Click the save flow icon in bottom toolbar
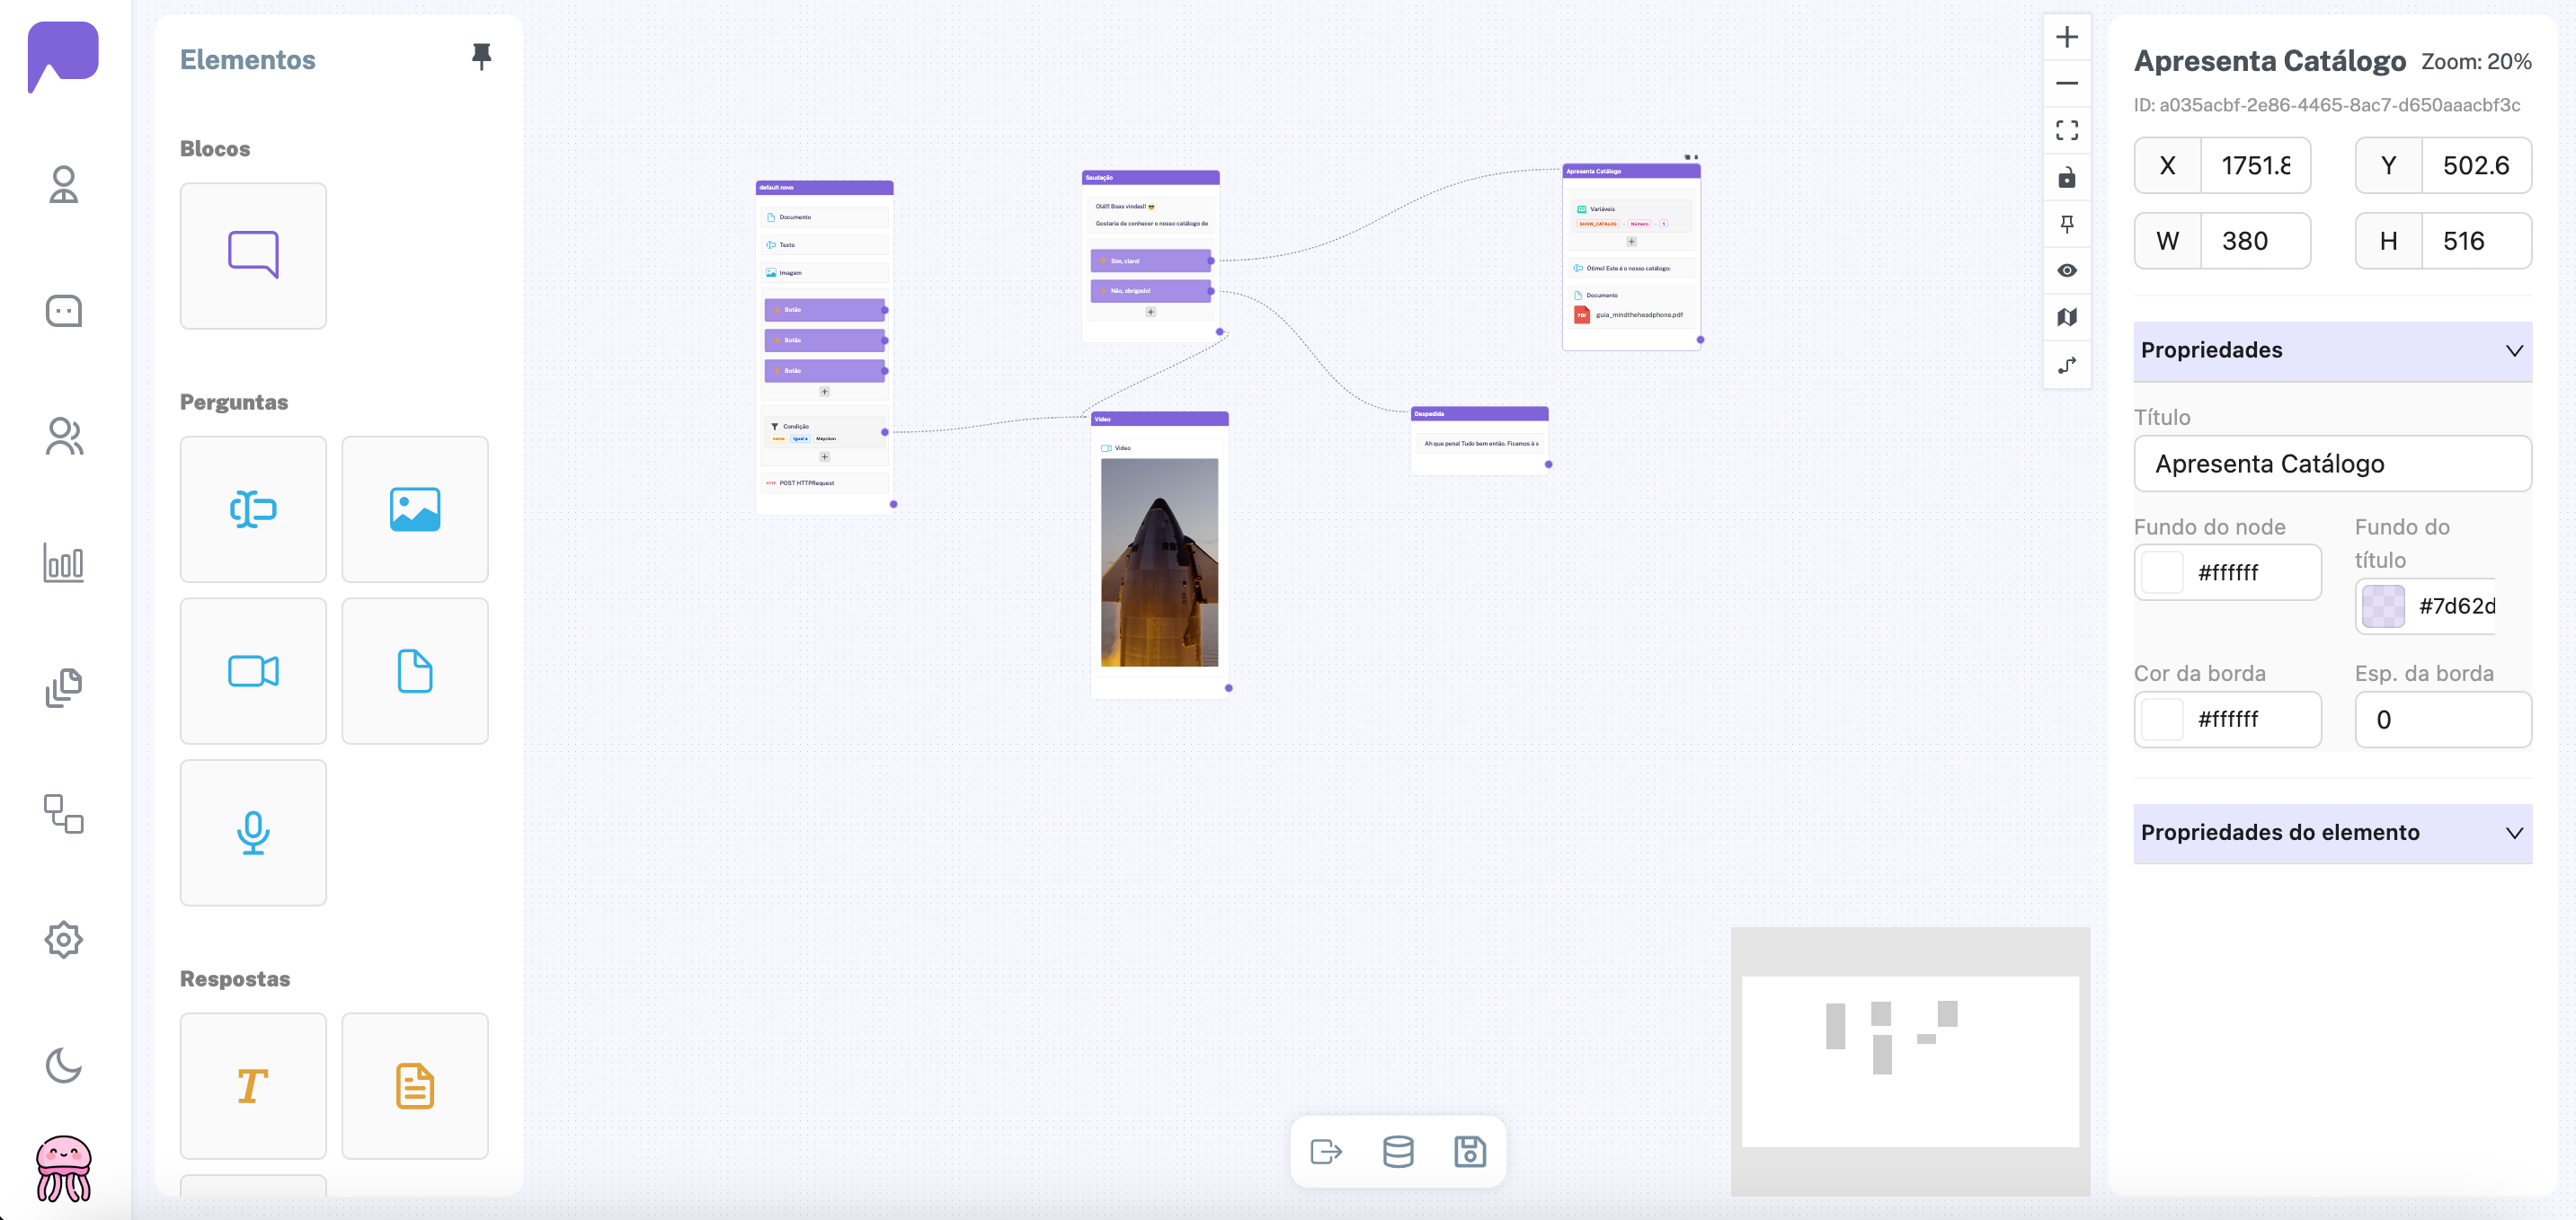This screenshot has height=1220, width=2576. 1470,1151
